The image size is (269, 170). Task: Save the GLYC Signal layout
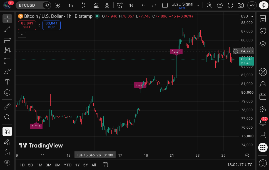pos(182,8)
